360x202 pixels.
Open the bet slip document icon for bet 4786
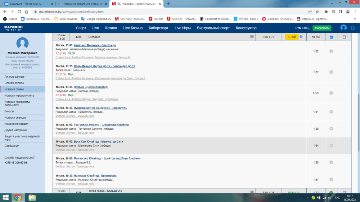344,37
